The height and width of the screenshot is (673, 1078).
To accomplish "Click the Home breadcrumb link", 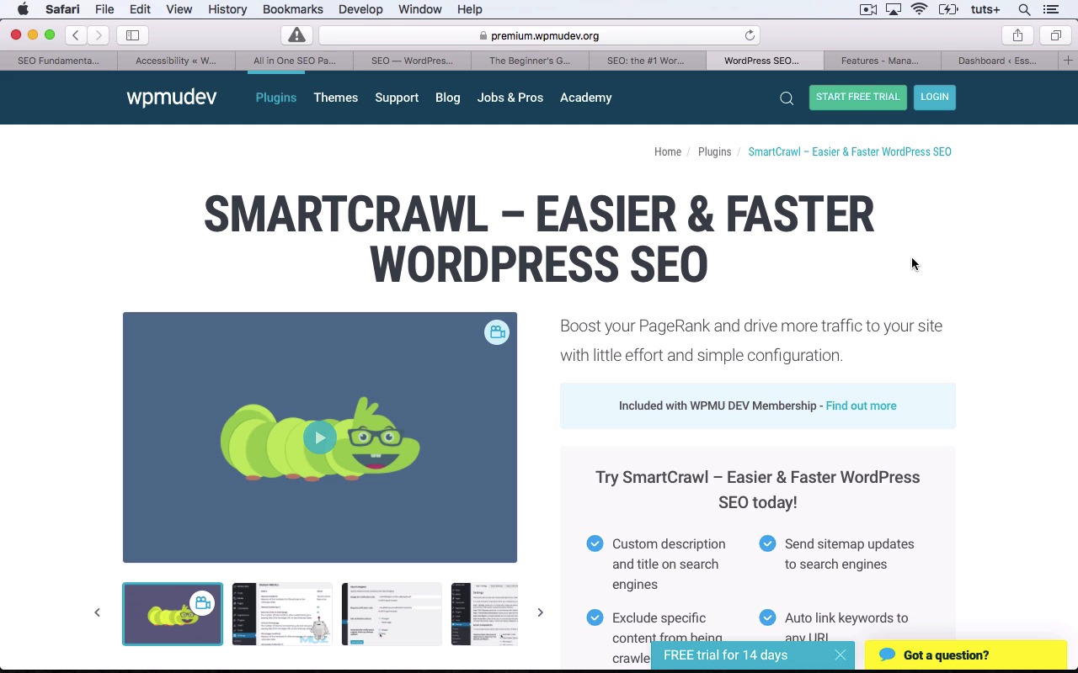I will pyautogui.click(x=668, y=152).
